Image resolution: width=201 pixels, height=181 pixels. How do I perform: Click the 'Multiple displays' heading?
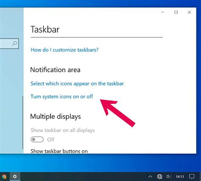tap(56, 117)
